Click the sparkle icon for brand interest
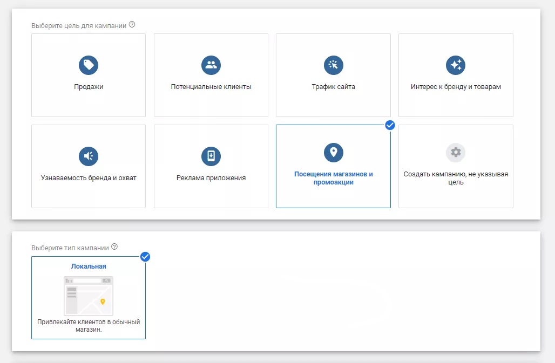555x363 pixels. [x=456, y=65]
